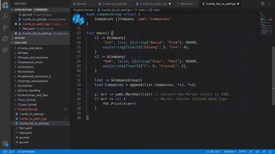Screen dimensions: 275x154
Task: Open the Manage gear menu
Action: pos(5,144)
